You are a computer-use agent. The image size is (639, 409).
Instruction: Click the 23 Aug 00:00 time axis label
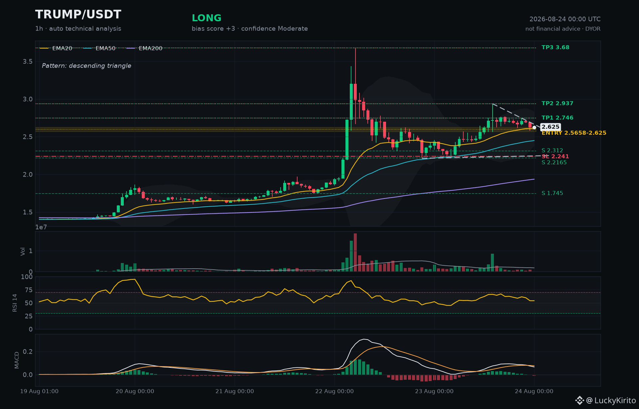coord(434,391)
